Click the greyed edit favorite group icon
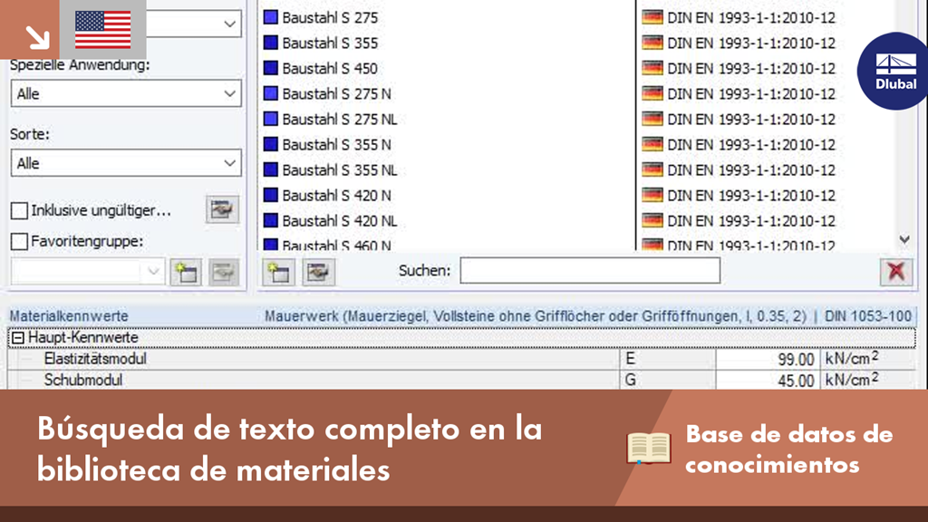The image size is (928, 522). click(224, 272)
